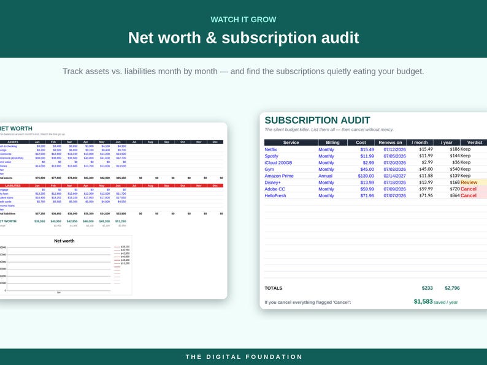This screenshot has width=487, height=365.
Task: Click the 'Monthly' billing cell in Netflix row
Action: [326, 149]
